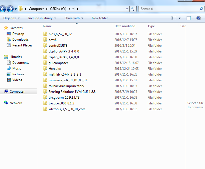
Task: Click the folder icon in address bar
Action: coord(21,9)
